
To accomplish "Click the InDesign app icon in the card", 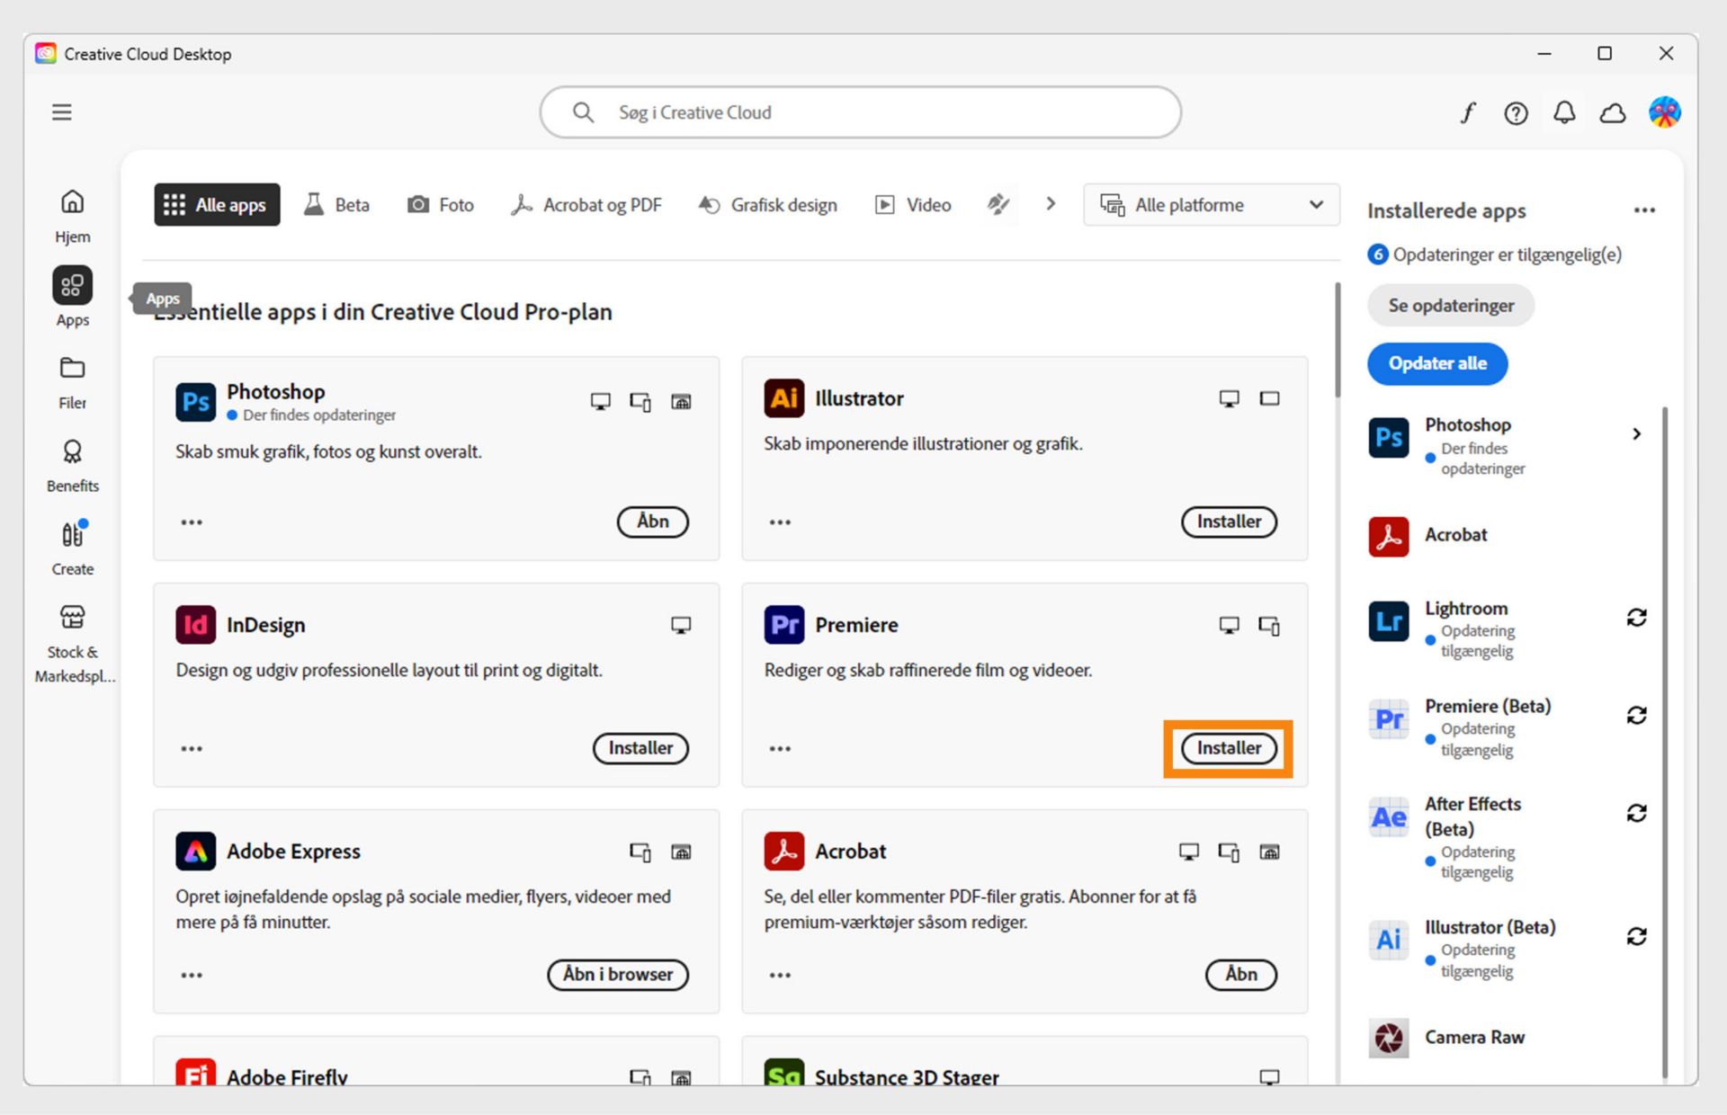I will (x=195, y=625).
